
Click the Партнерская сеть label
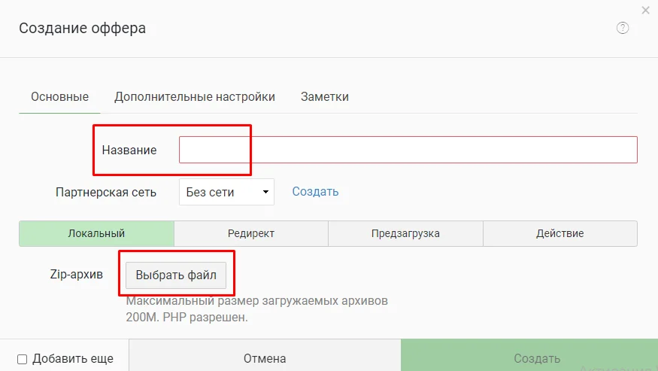click(106, 192)
